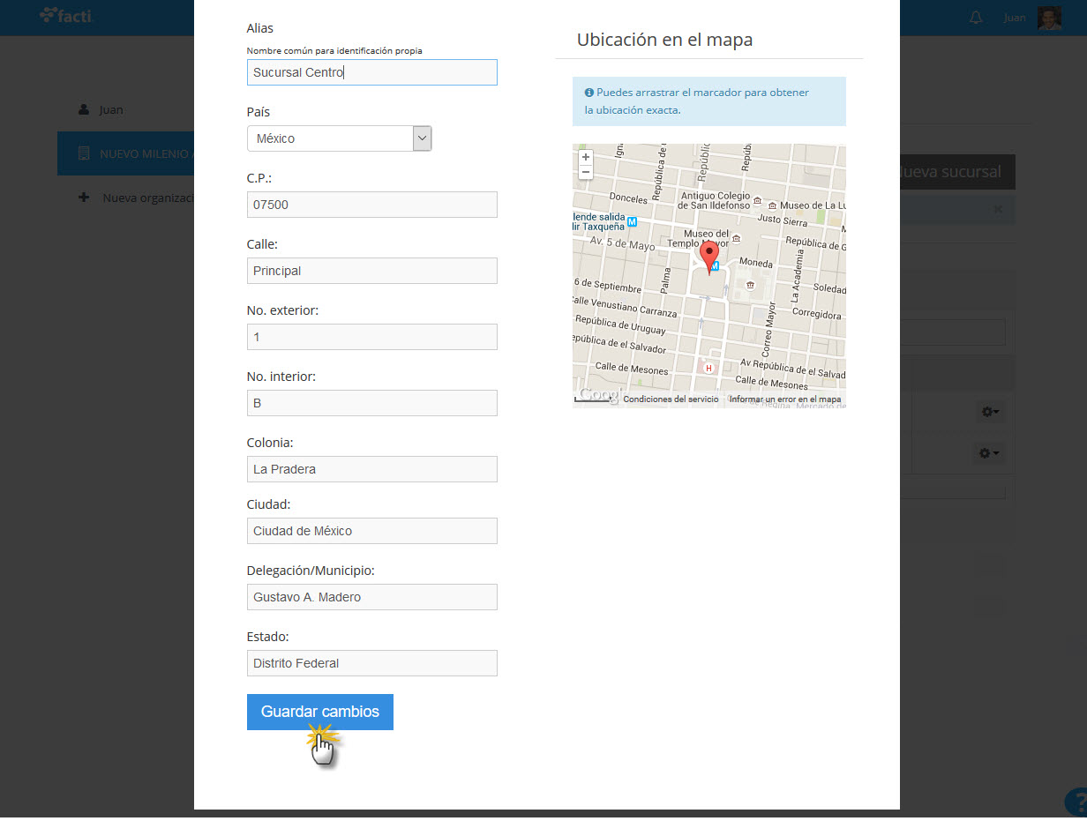The image size is (1087, 821).
Task: Open the notifications bell
Action: click(975, 18)
